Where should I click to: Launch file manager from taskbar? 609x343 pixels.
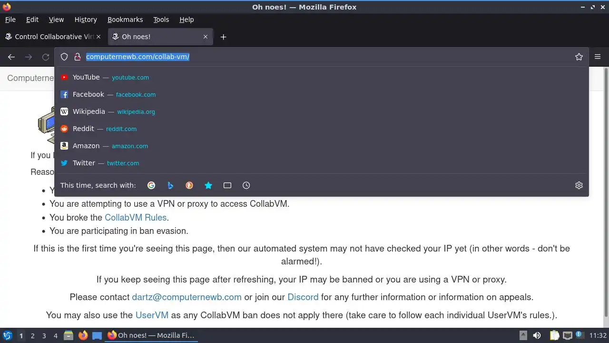(x=69, y=335)
